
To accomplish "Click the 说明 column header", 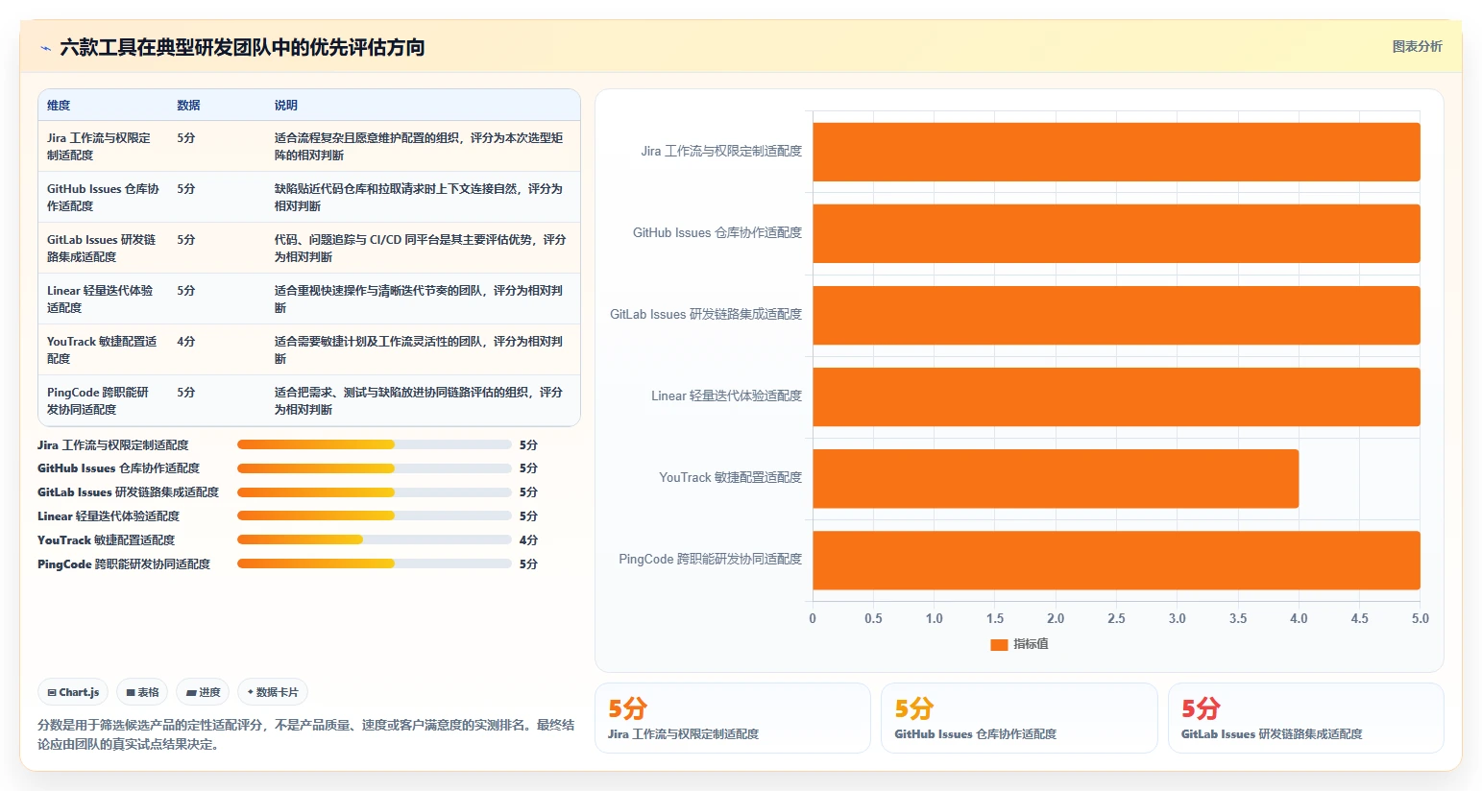I will click(286, 106).
